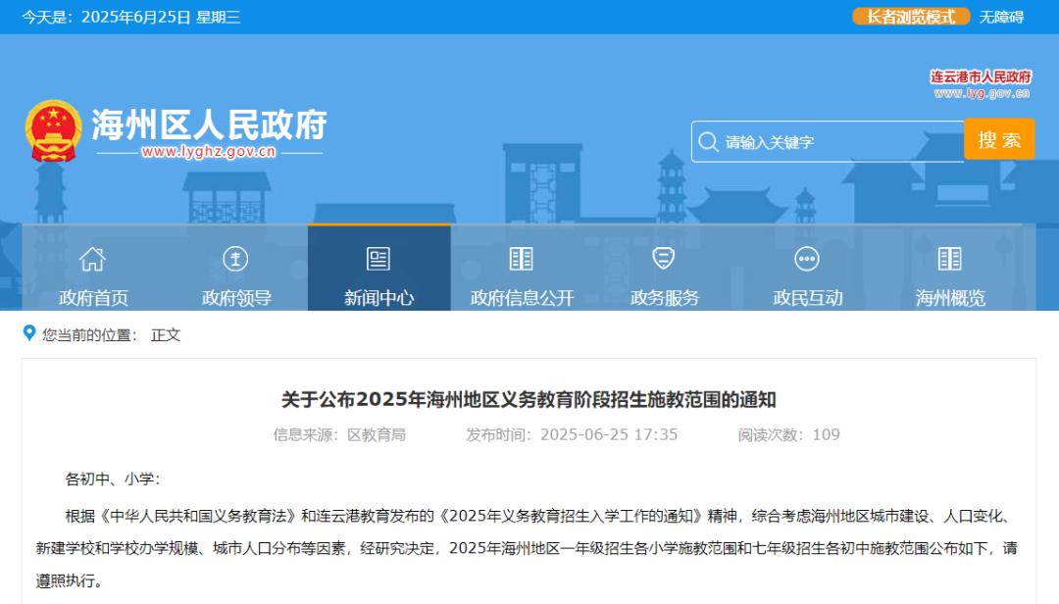Click 您当前的位置 label
Image resolution: width=1059 pixels, height=604 pixels.
point(90,335)
